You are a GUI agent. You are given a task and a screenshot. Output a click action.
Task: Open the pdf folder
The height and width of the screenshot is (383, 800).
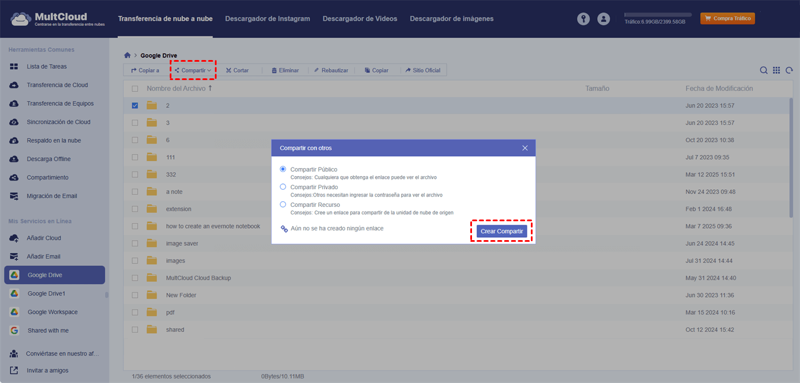[170, 312]
